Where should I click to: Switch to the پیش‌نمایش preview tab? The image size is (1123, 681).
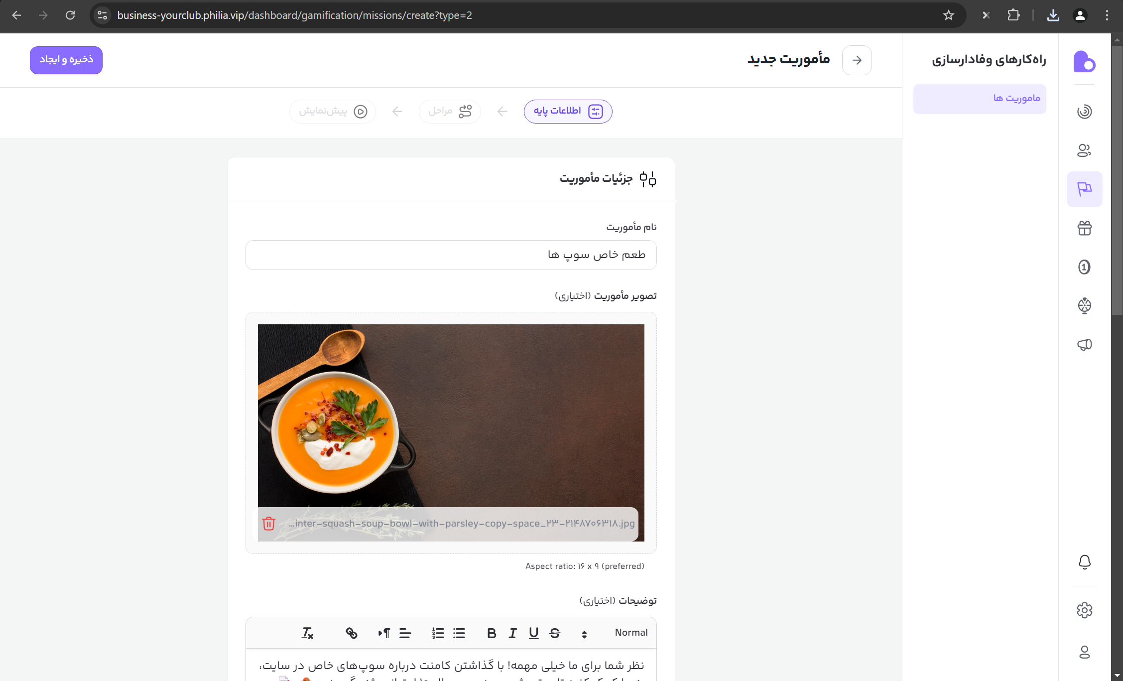(x=333, y=111)
